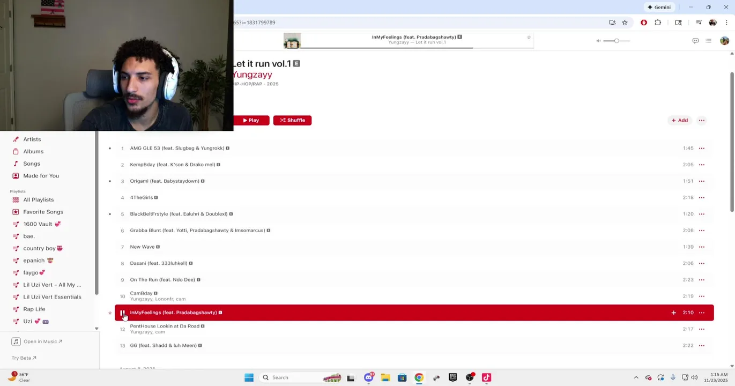Open the Up Next queue list icon
Viewport: 735px width, 386px height.
click(x=708, y=41)
